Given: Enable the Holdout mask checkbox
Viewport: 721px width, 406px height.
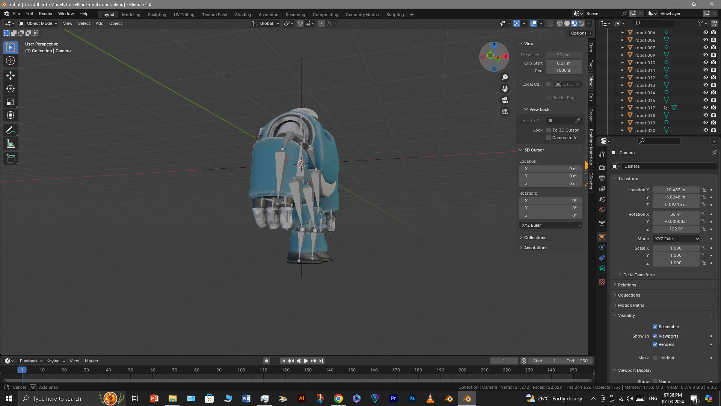Looking at the screenshot, I should click(655, 358).
